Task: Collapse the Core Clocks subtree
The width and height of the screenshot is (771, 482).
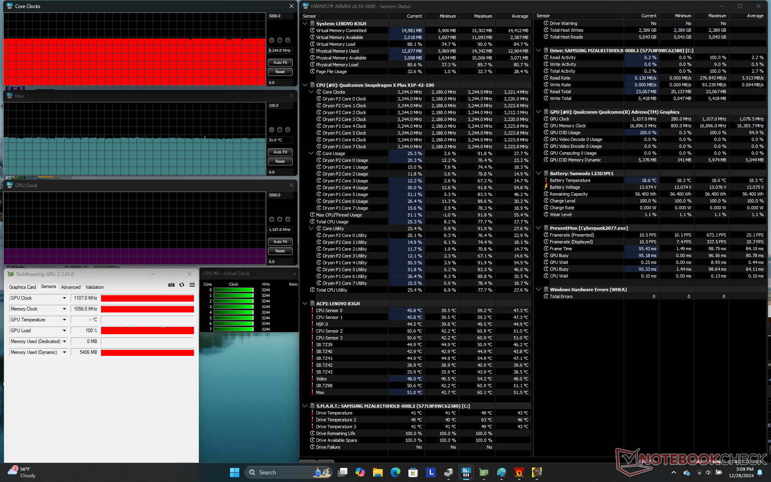Action: (312, 92)
